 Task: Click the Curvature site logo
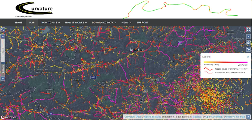click(x=34, y=8)
